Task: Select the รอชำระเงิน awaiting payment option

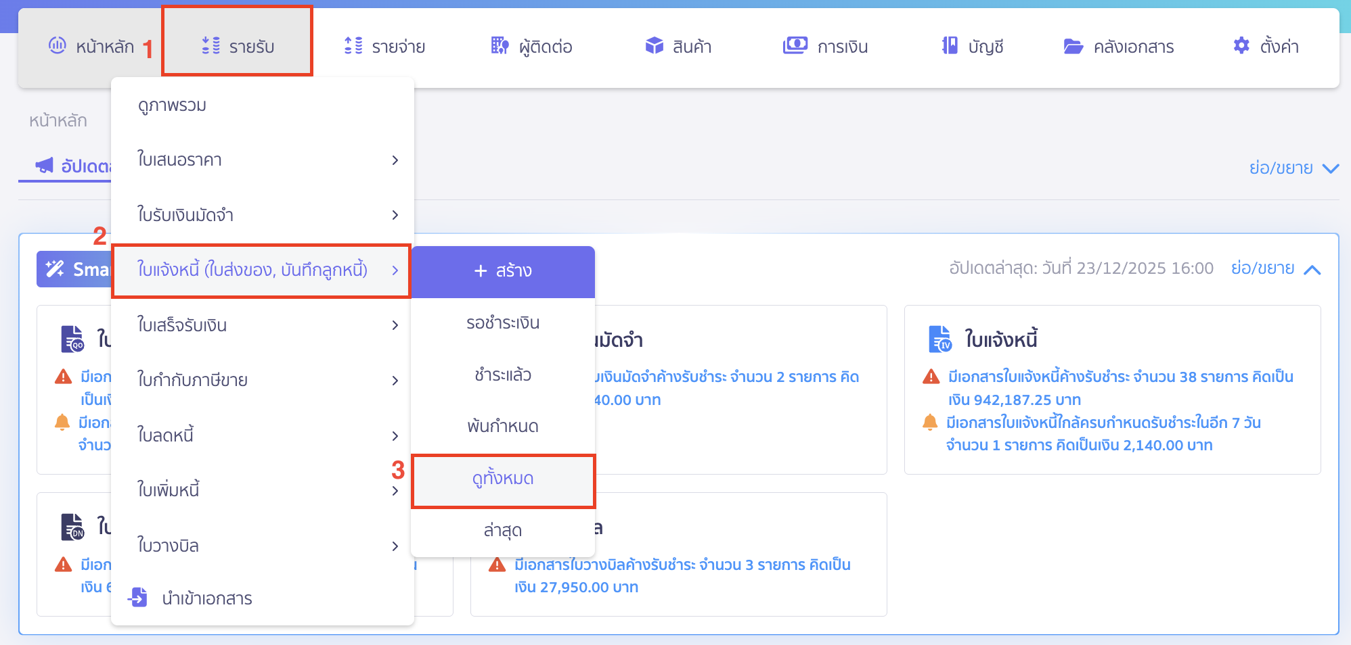Action: point(503,322)
